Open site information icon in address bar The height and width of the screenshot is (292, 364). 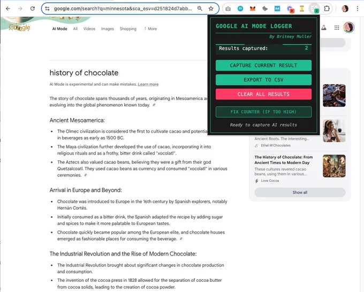tap(47, 9)
